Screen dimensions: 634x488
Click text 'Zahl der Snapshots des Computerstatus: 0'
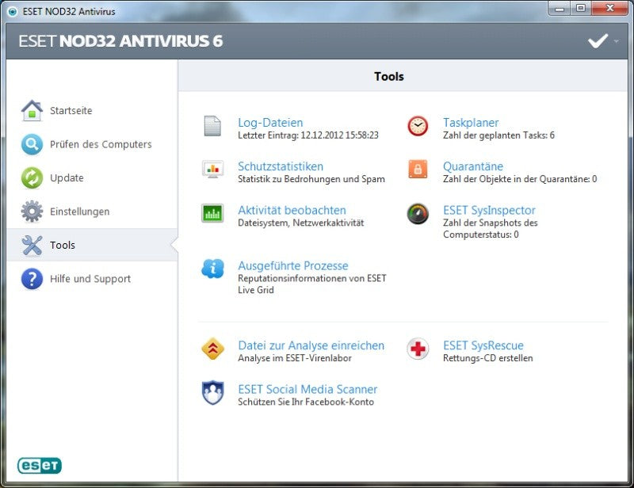pos(490,229)
